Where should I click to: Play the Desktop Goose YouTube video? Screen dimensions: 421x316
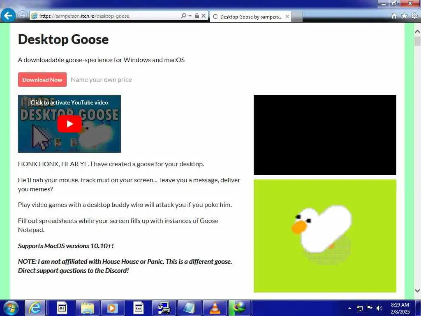click(x=69, y=123)
